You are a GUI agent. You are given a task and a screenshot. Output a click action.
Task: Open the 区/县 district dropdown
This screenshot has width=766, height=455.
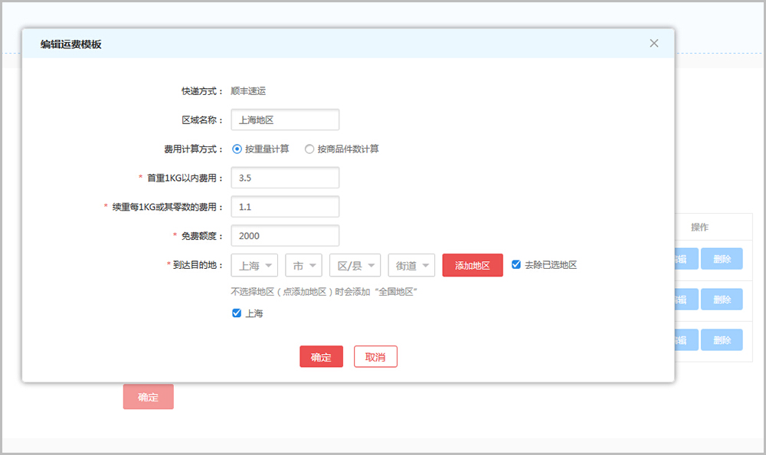pos(355,265)
